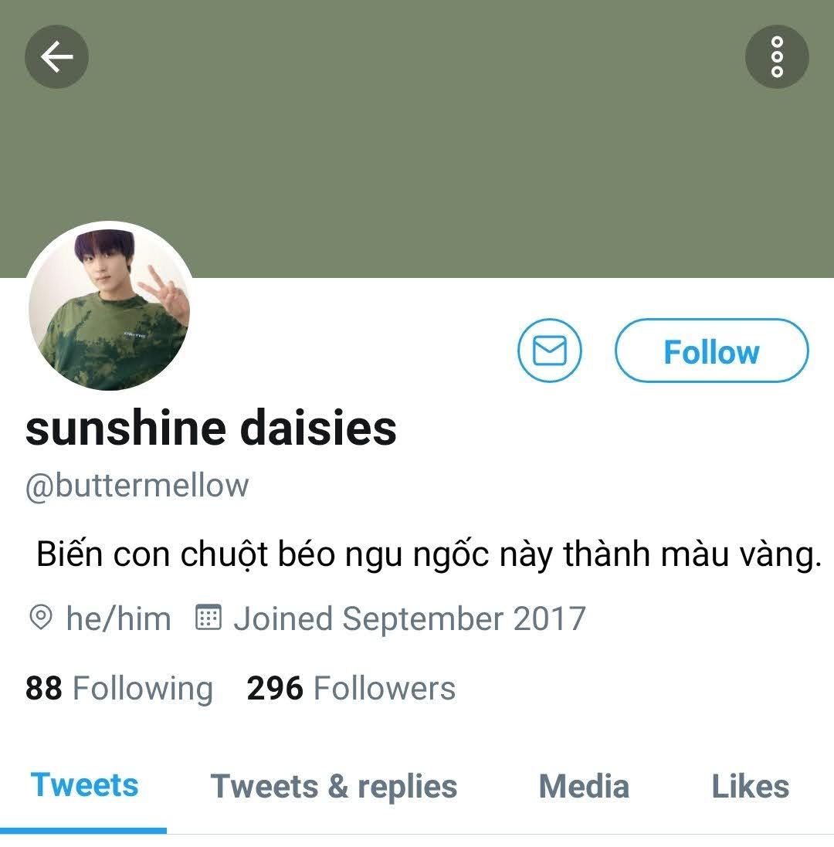Screen dimensions: 834x847
Task: Open the Likes tab
Action: 751,787
